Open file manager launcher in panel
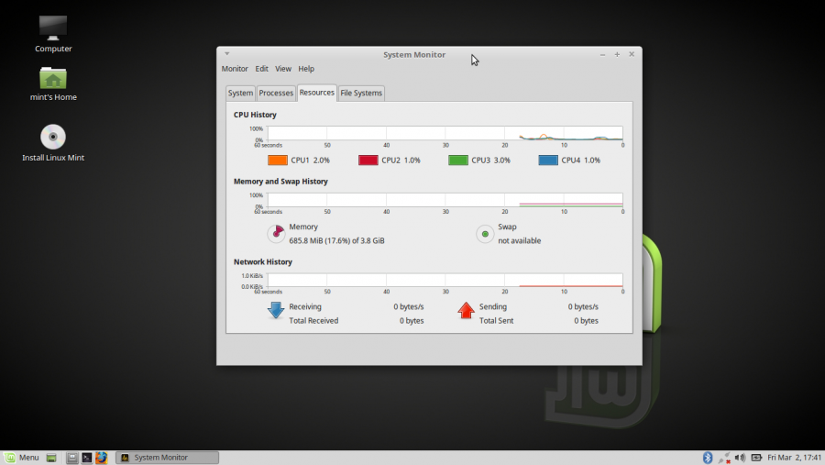 (72, 458)
